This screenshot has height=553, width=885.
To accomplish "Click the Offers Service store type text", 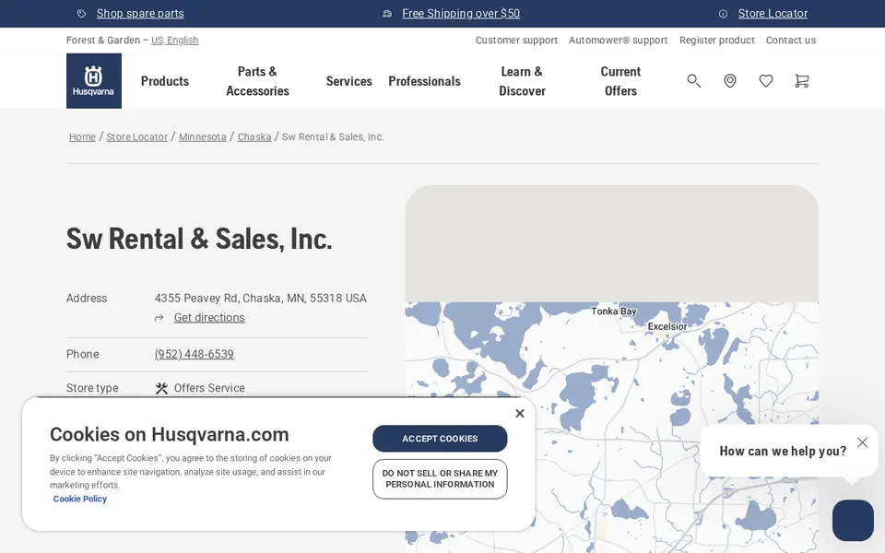I will (x=209, y=388).
